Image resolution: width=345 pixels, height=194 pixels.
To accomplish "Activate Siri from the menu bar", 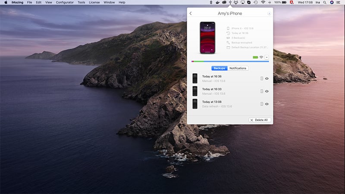I will tap(332, 3).
